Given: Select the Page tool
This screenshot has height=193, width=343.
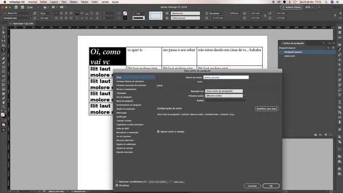Looking at the screenshot, I should (3, 36).
